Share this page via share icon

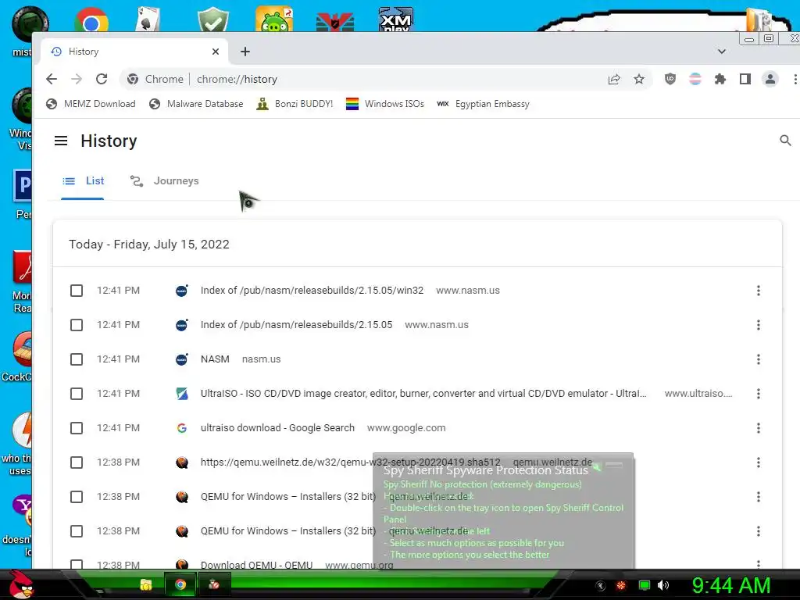click(614, 79)
